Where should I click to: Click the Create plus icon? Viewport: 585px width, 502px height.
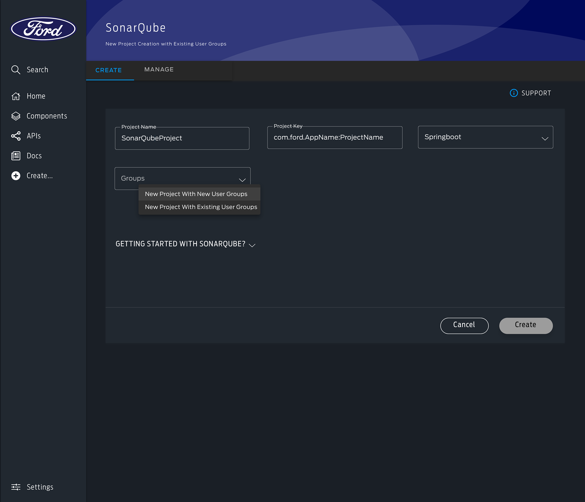click(16, 176)
